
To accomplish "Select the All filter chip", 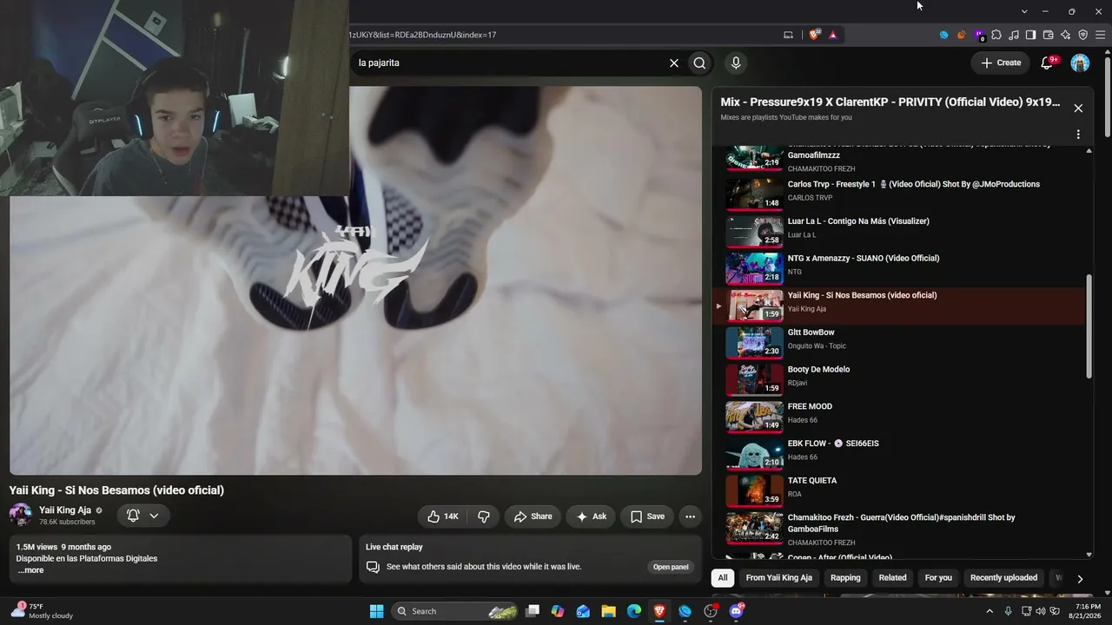I will pyautogui.click(x=723, y=578).
